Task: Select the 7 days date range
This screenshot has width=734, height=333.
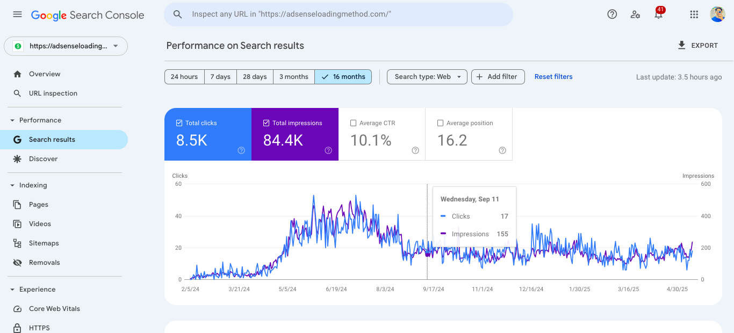Action: coord(220,77)
